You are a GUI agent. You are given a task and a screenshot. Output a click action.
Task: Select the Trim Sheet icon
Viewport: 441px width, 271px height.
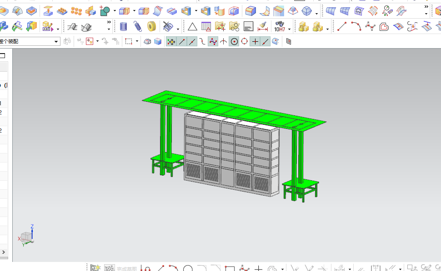point(158,11)
